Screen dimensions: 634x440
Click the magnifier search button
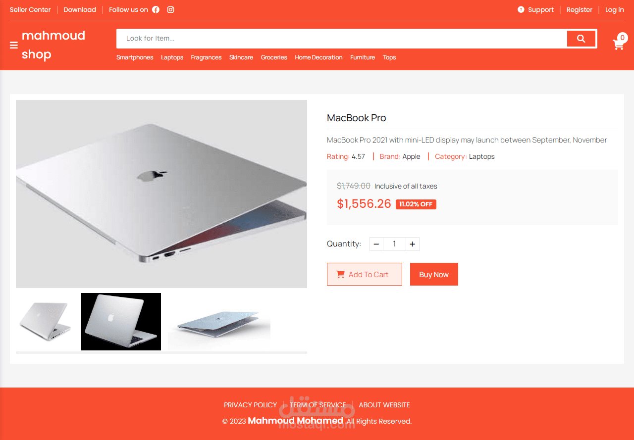coord(581,39)
